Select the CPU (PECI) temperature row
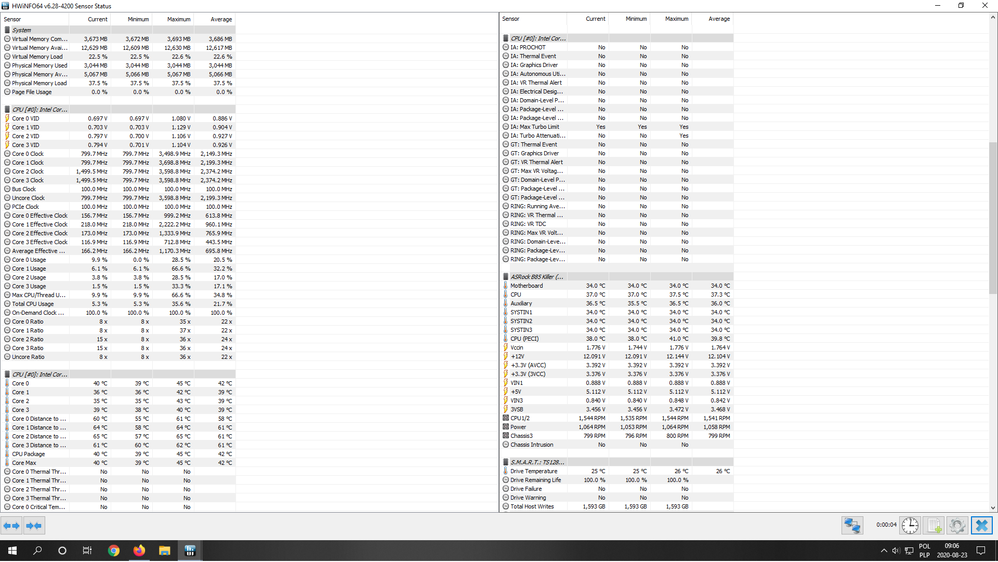 [617, 339]
